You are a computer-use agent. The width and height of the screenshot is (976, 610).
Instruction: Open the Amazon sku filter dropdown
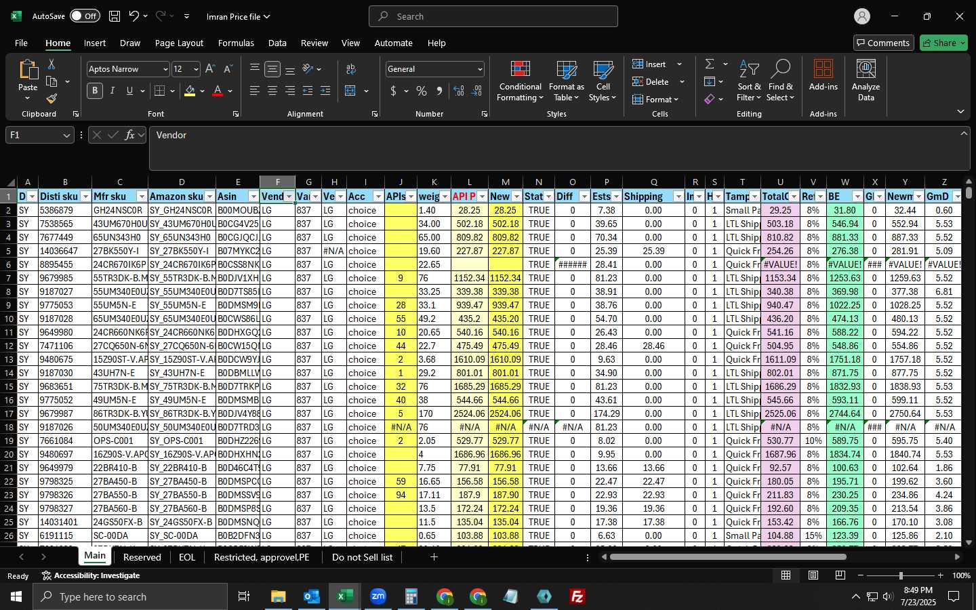pos(209,197)
